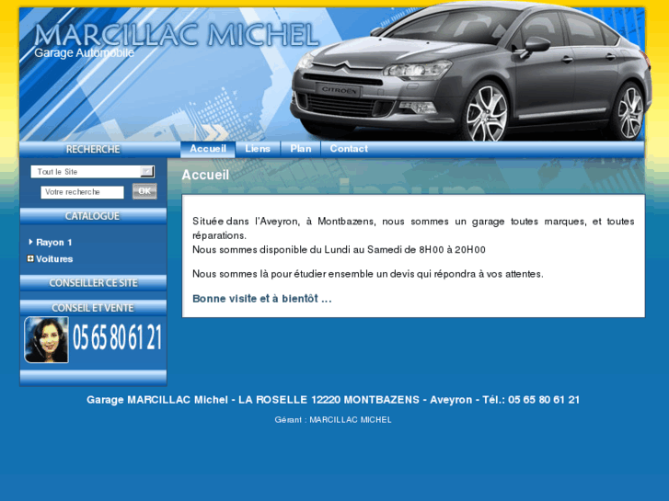Screen dimensions: 669x501
Task: Open the Rayon 1 catalogue category
Action: pos(53,243)
